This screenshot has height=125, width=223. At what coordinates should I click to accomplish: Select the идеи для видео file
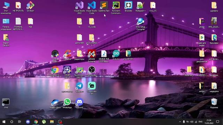click(202, 38)
